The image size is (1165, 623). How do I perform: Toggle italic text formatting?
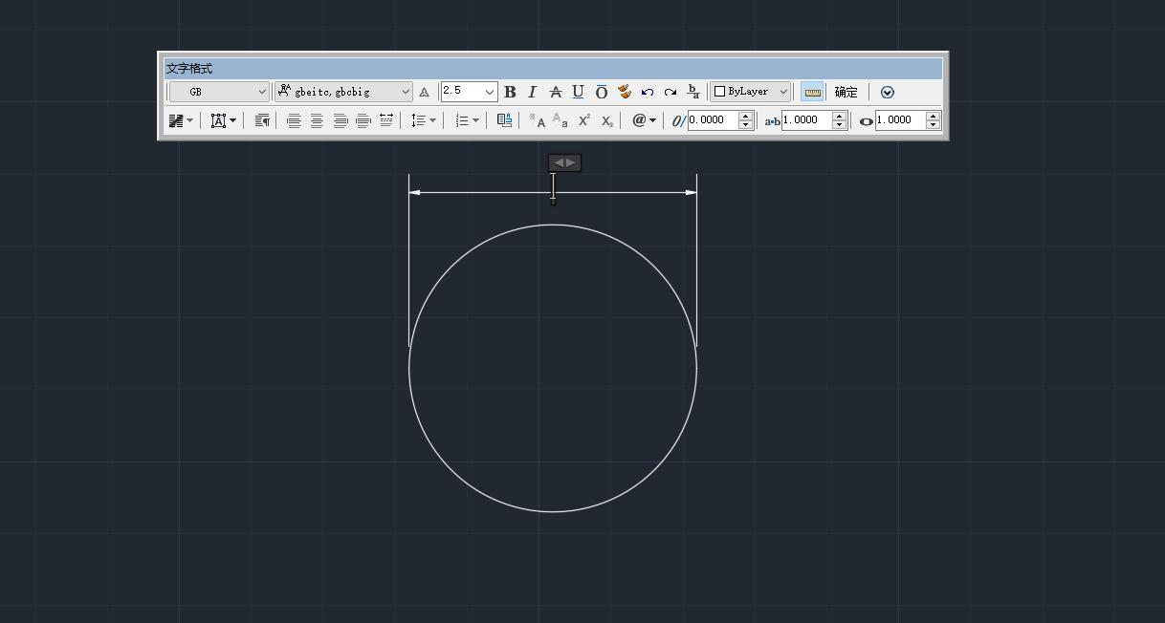(x=533, y=92)
